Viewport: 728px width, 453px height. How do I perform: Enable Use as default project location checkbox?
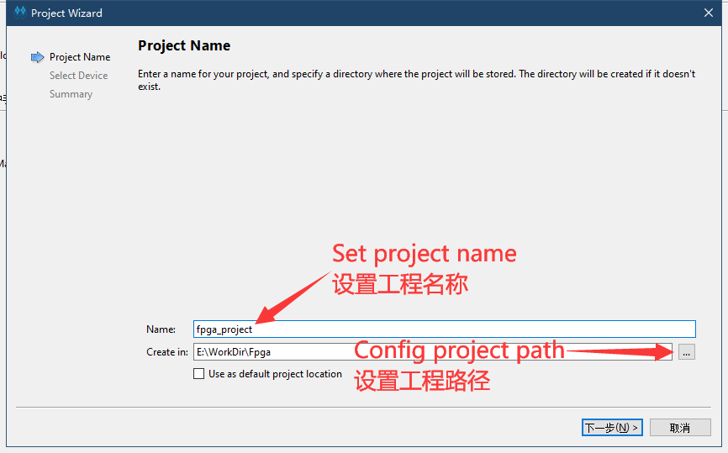[198, 374]
